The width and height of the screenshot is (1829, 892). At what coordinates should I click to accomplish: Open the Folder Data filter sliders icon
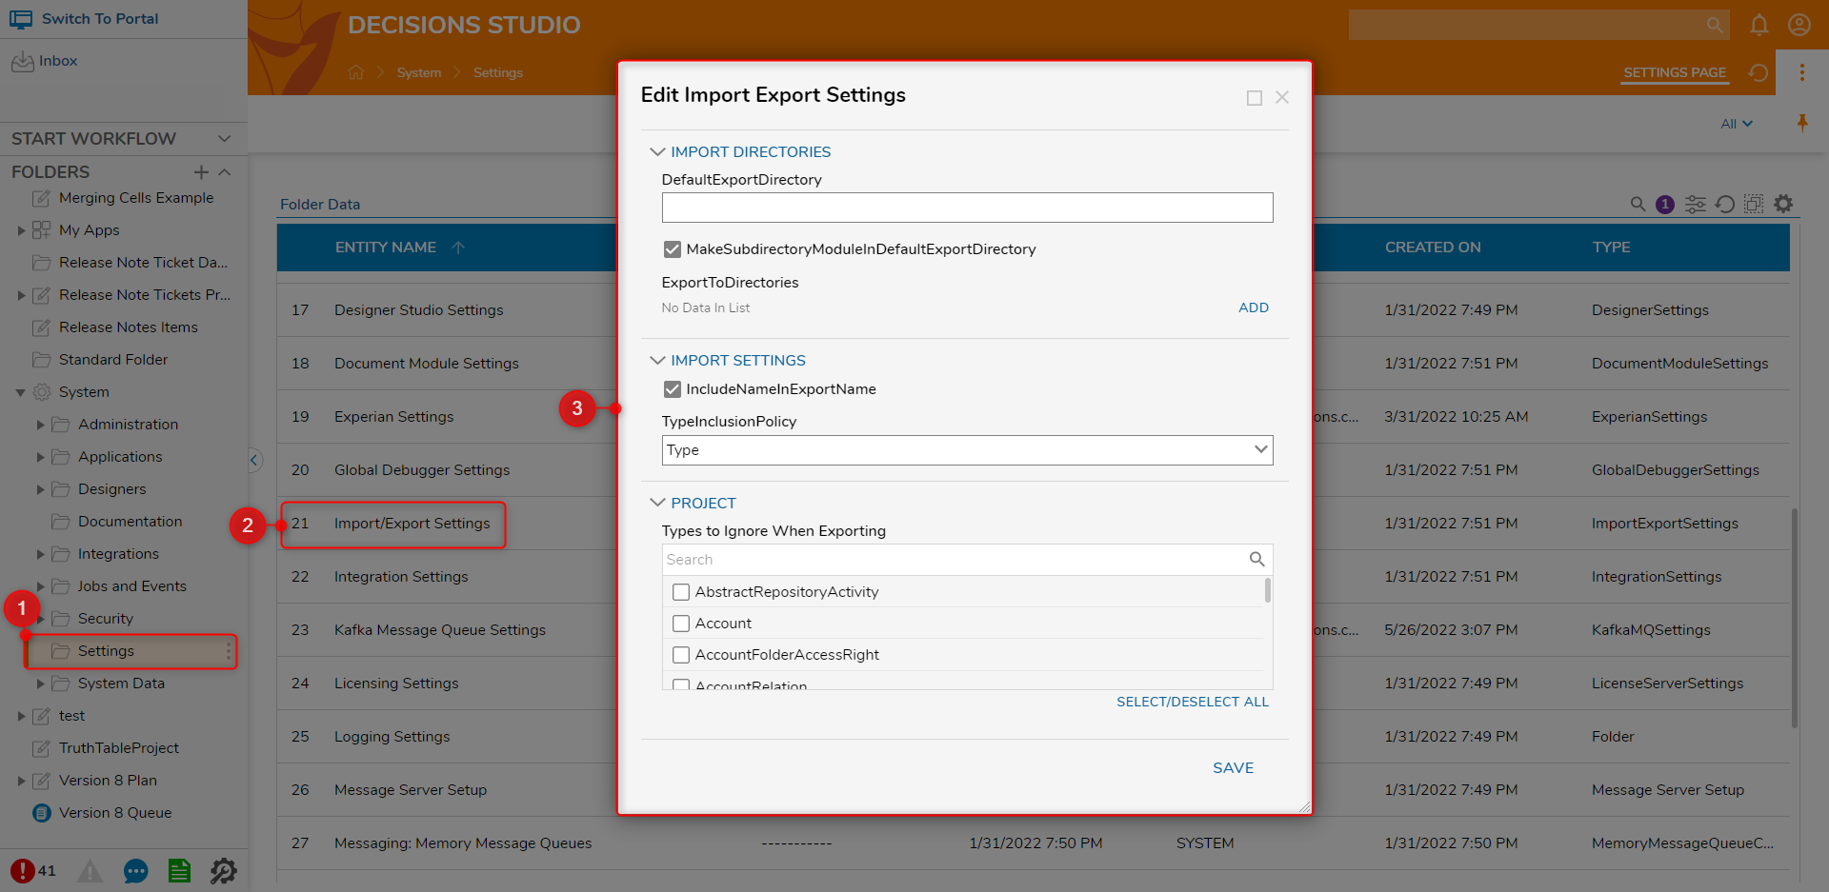[1695, 204]
